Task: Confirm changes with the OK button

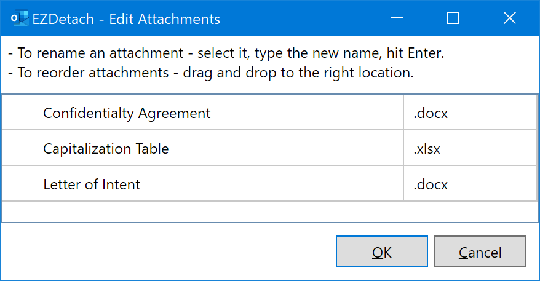Action: tap(382, 251)
